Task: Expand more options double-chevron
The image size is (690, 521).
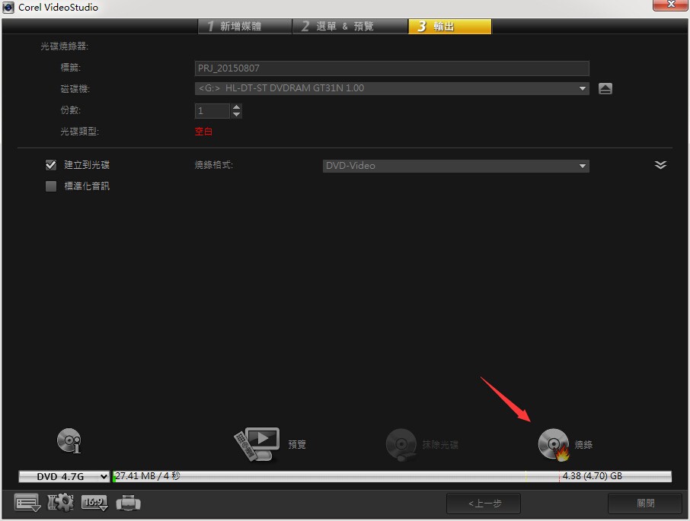Action: [660, 165]
